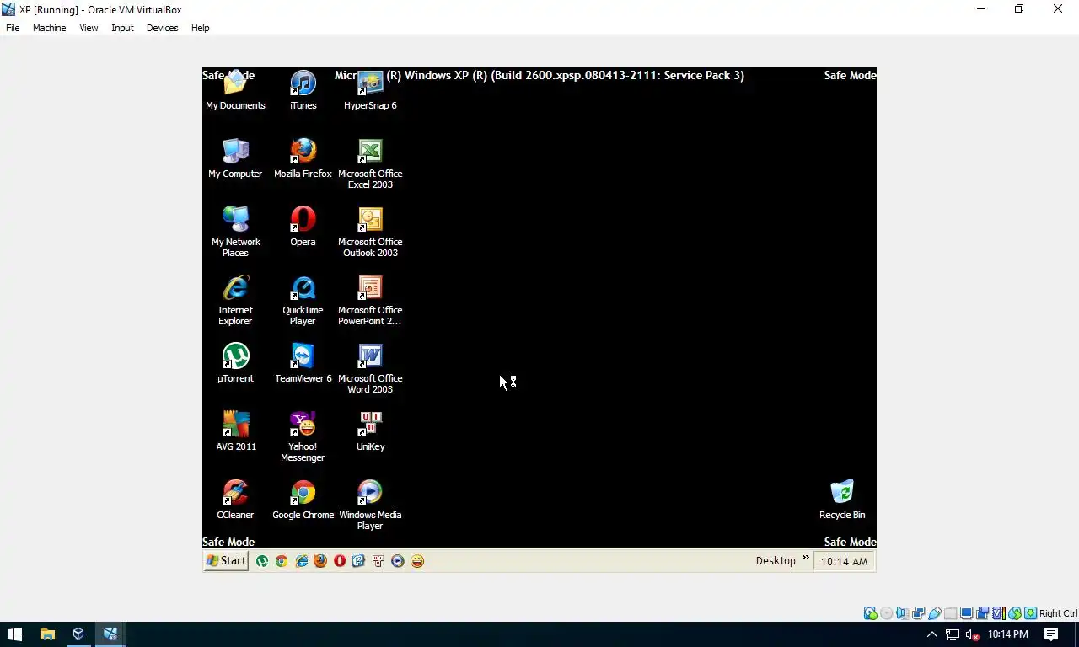Select AVG 2011 desktop shortcut
The height and width of the screenshot is (647, 1079).
coord(235,431)
